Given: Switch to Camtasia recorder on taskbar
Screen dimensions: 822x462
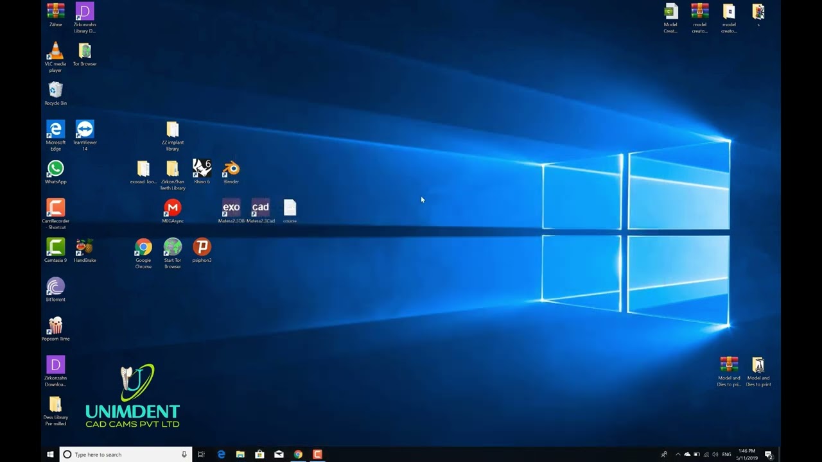Looking at the screenshot, I should [x=317, y=454].
